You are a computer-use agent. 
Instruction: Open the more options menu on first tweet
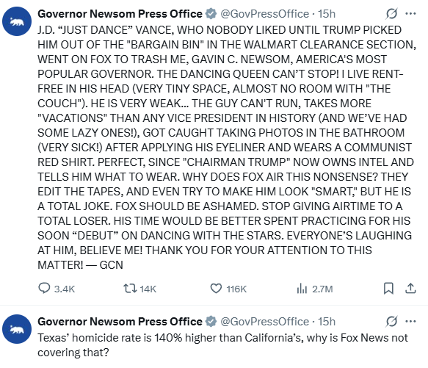pyautogui.click(x=410, y=13)
